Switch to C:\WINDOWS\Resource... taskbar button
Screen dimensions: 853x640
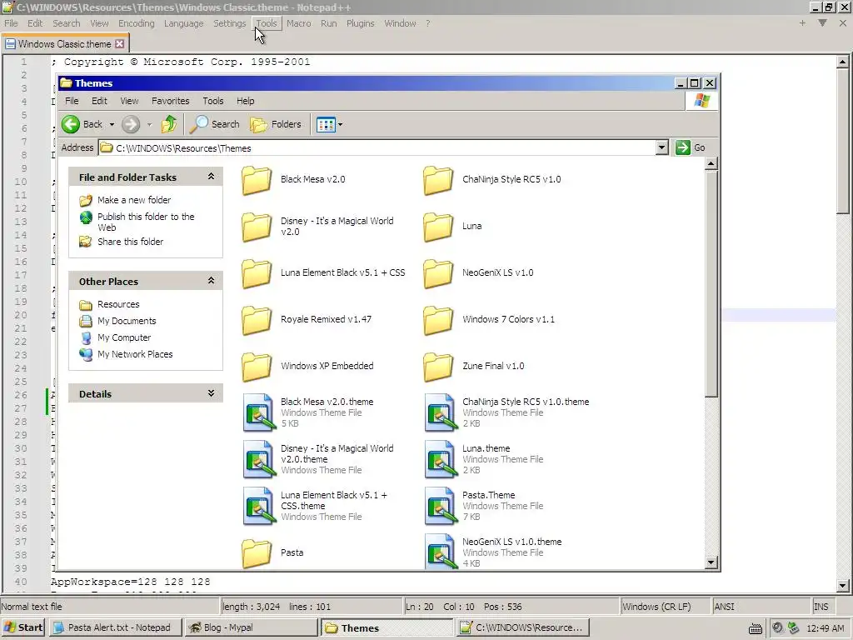522,627
